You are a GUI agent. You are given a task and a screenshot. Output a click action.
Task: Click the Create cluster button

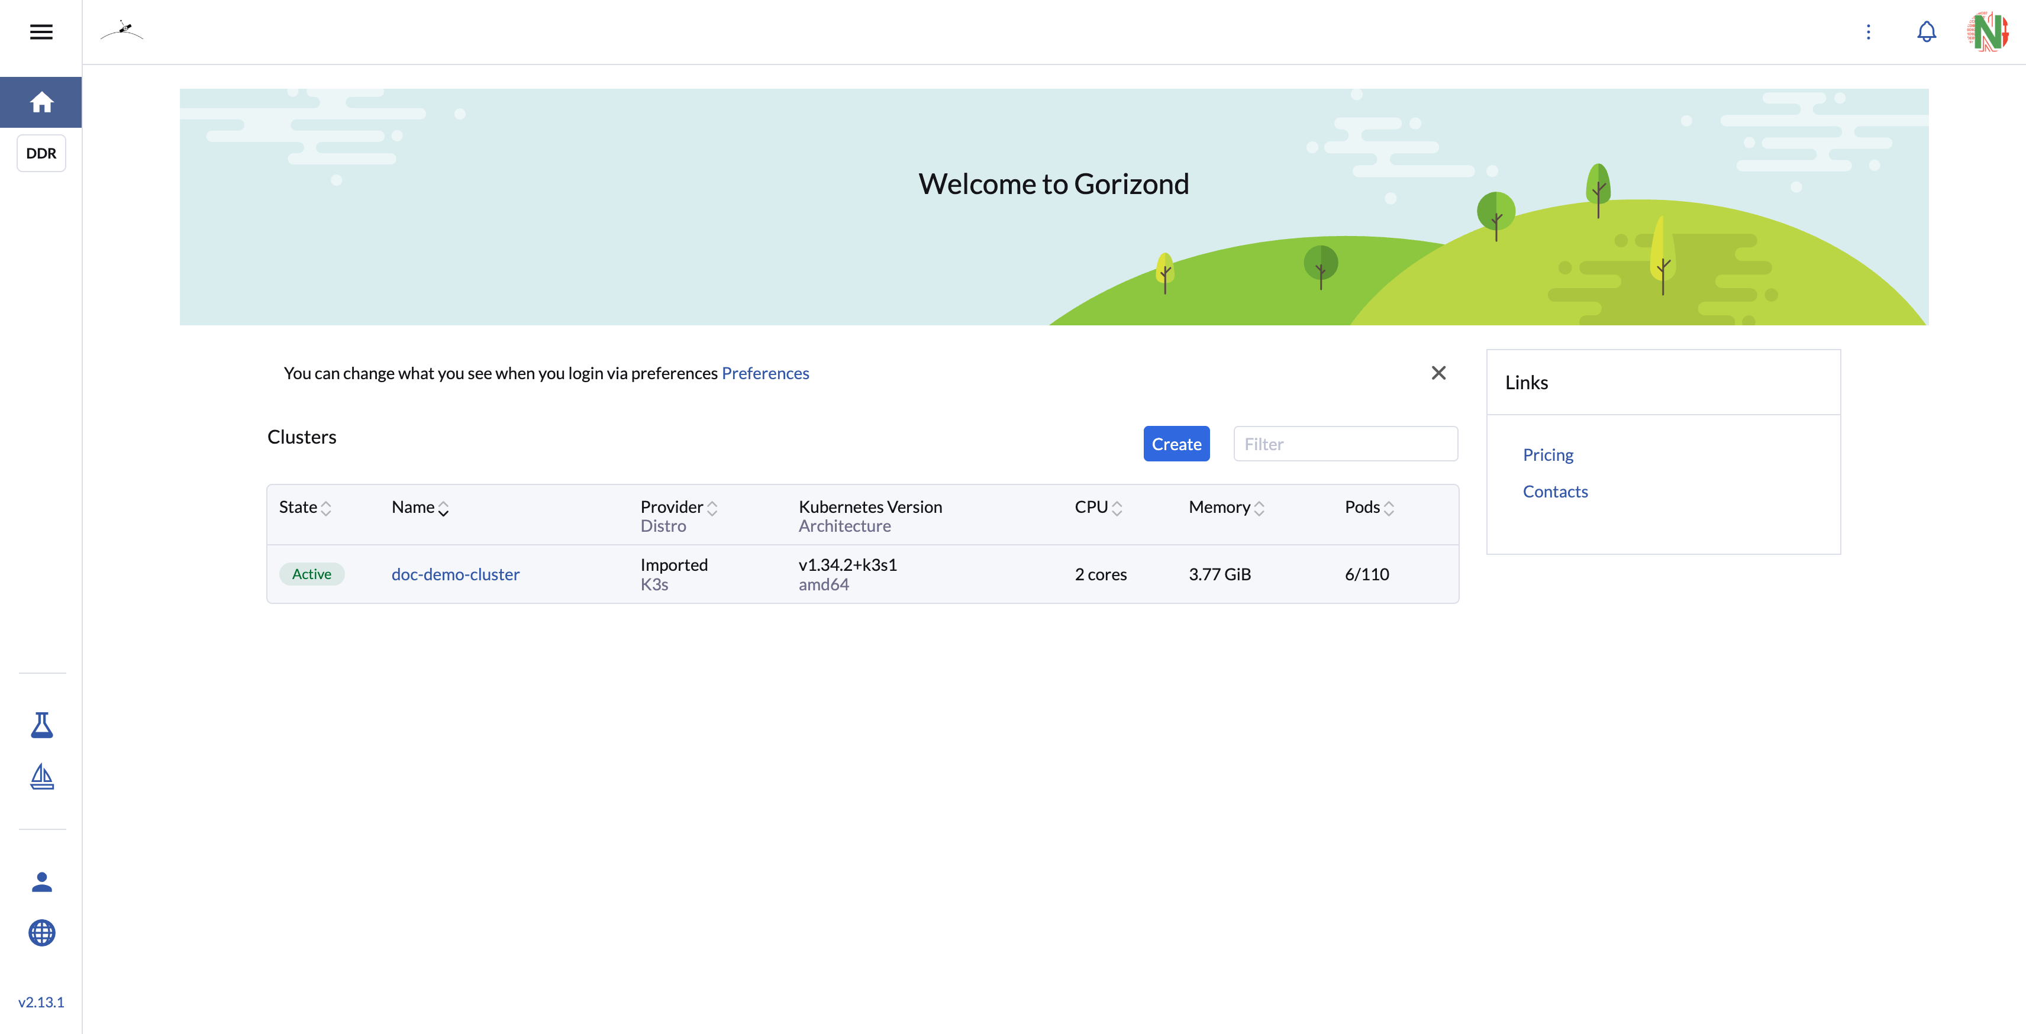click(x=1176, y=444)
